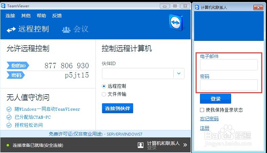Click the 授权轻松访问 link

(29, 125)
